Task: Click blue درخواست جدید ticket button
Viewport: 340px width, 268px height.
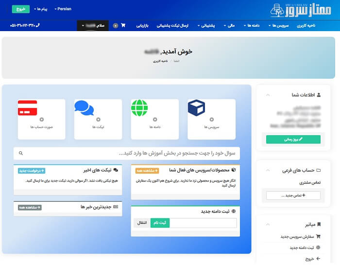Action: 32,171
